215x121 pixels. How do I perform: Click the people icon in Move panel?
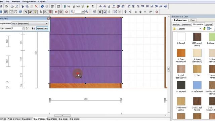click(x=33, y=28)
